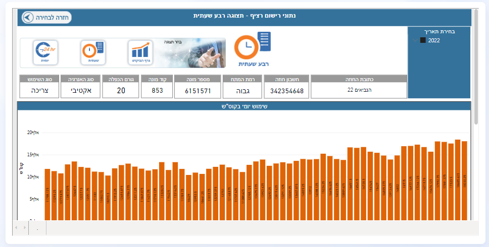Click the leftmost orange bar in the daily usage chart

[x=47, y=194]
